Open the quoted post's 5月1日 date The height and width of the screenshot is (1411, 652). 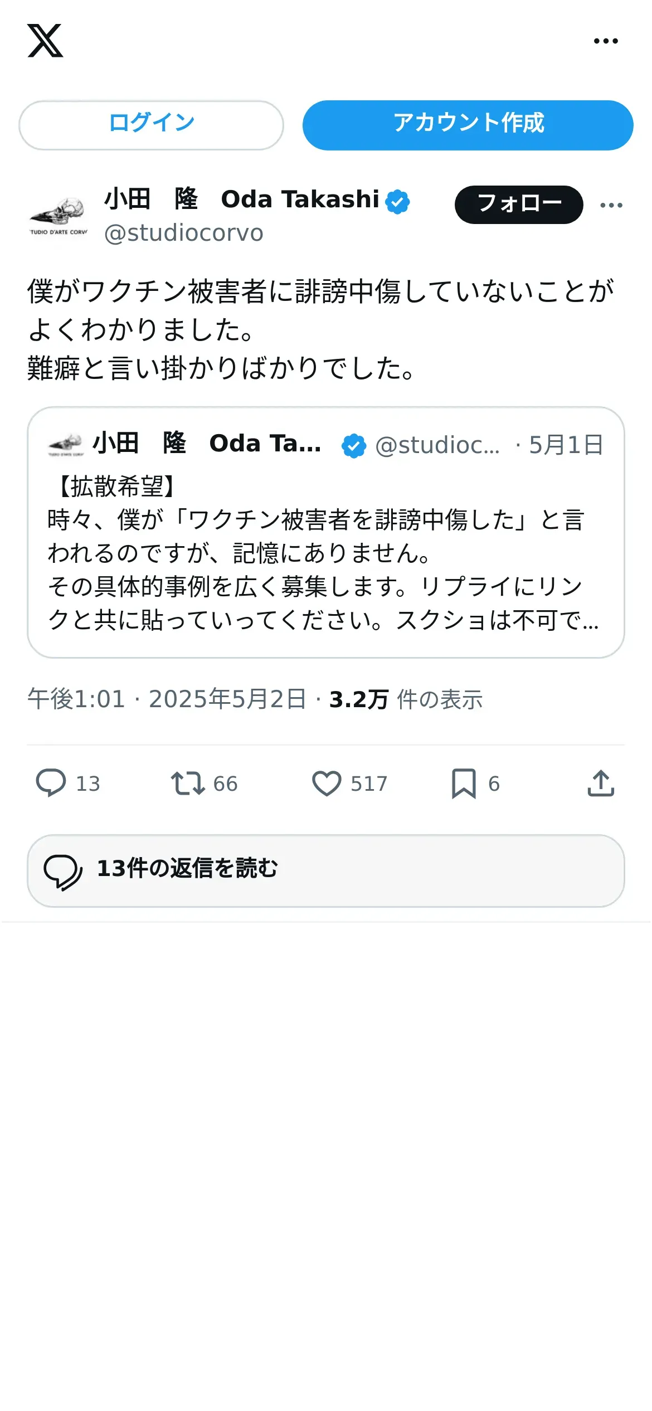pos(565,445)
